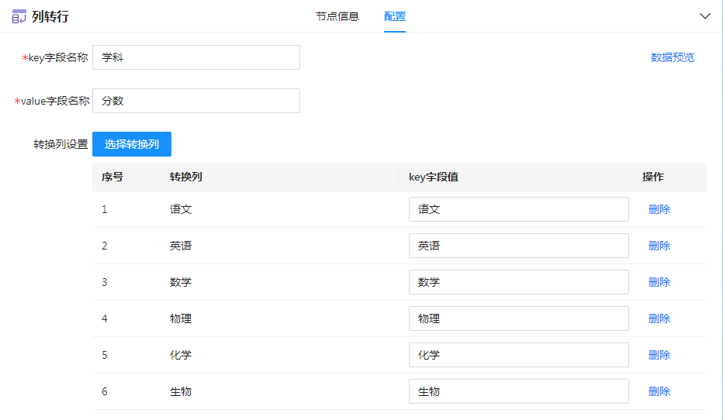Viewport: 723px width, 420px height.
Task: Click 删除 for the 化学 row
Action: tap(659, 355)
